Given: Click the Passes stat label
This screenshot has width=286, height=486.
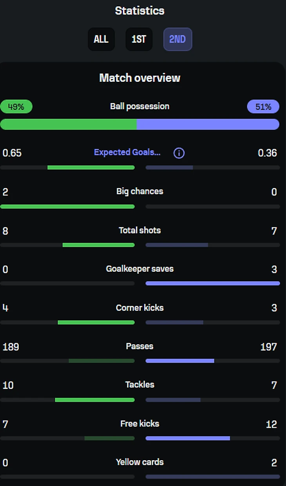Looking at the screenshot, I should coord(139,346).
